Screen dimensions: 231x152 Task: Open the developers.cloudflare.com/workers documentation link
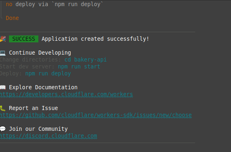[x=66, y=94]
